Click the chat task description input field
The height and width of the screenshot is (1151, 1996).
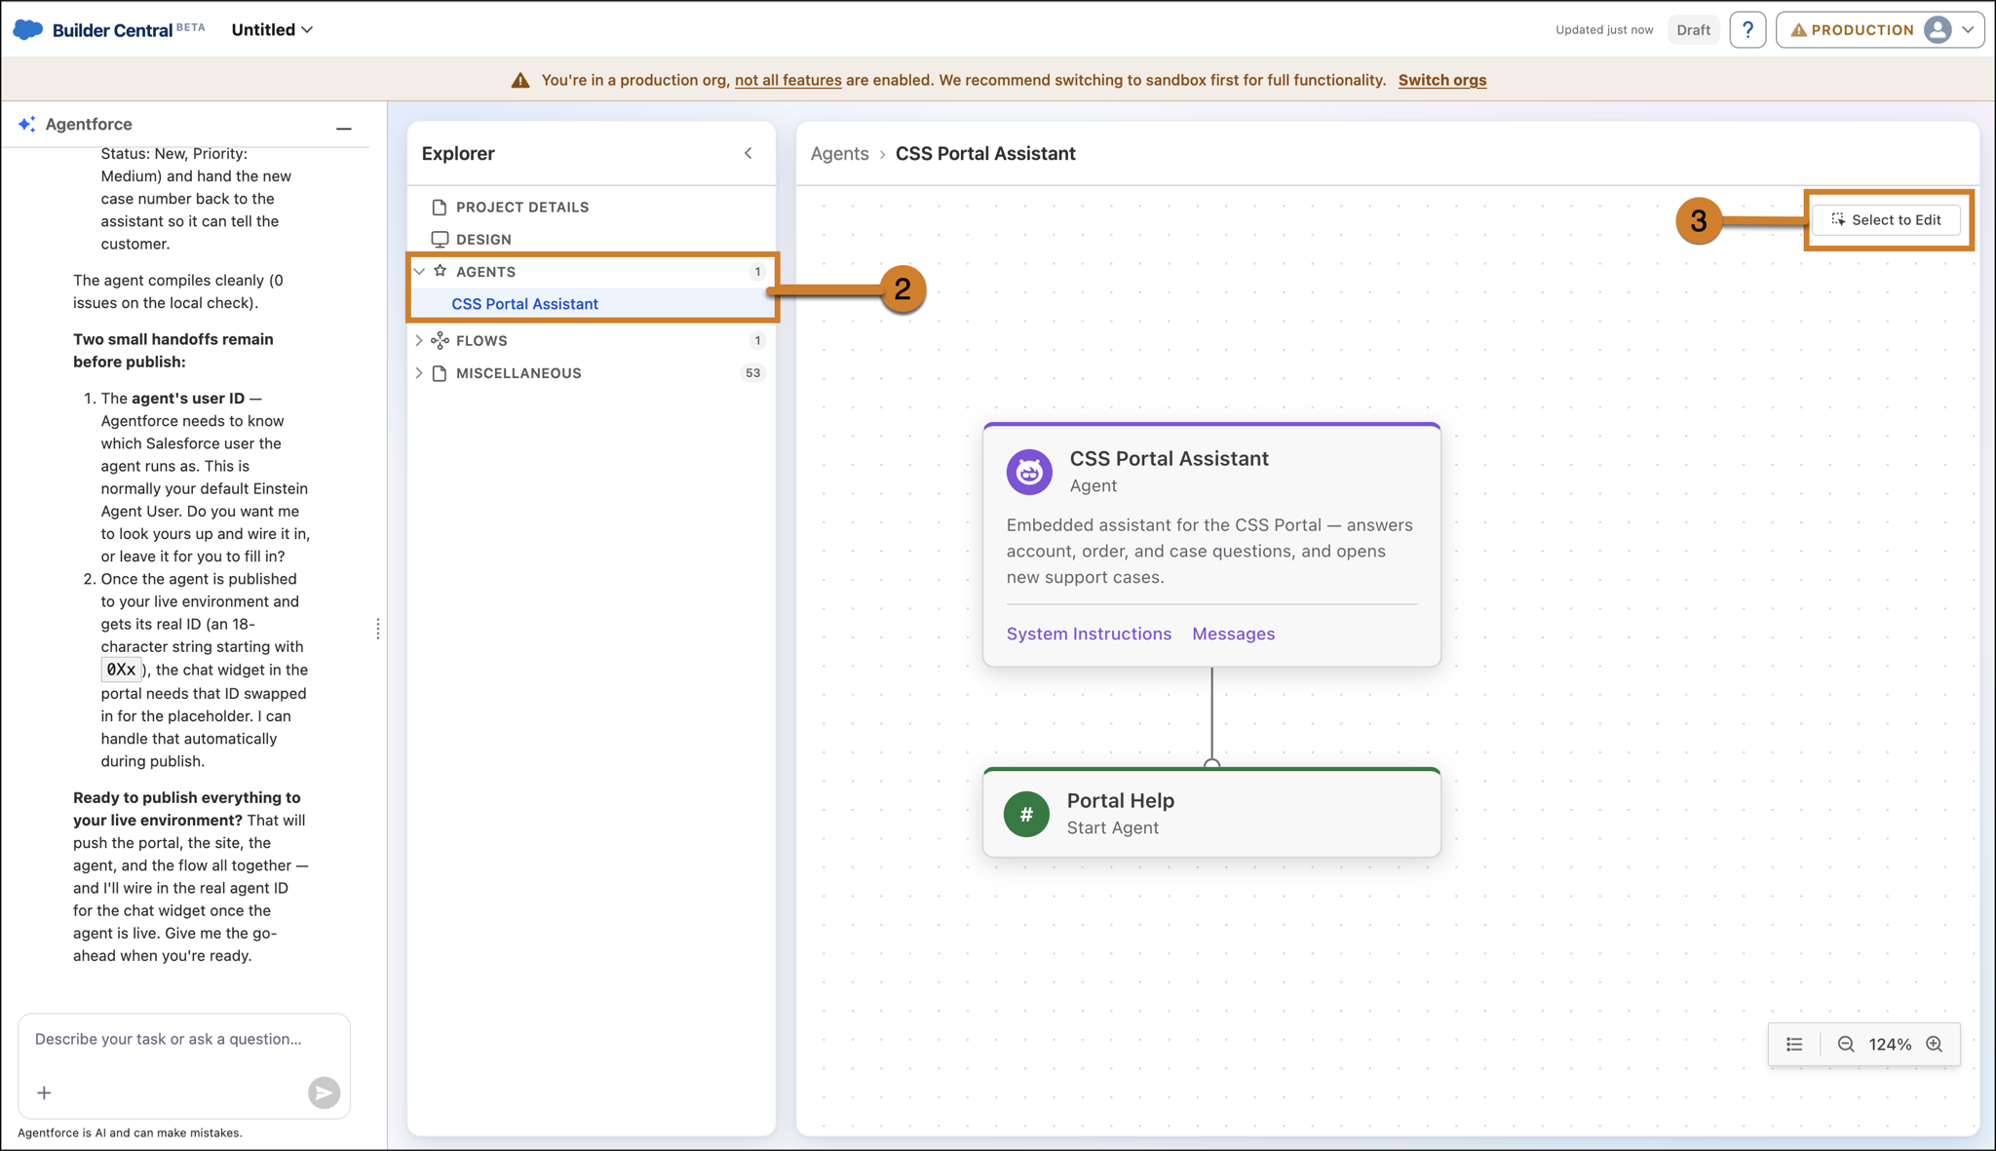(x=184, y=1039)
